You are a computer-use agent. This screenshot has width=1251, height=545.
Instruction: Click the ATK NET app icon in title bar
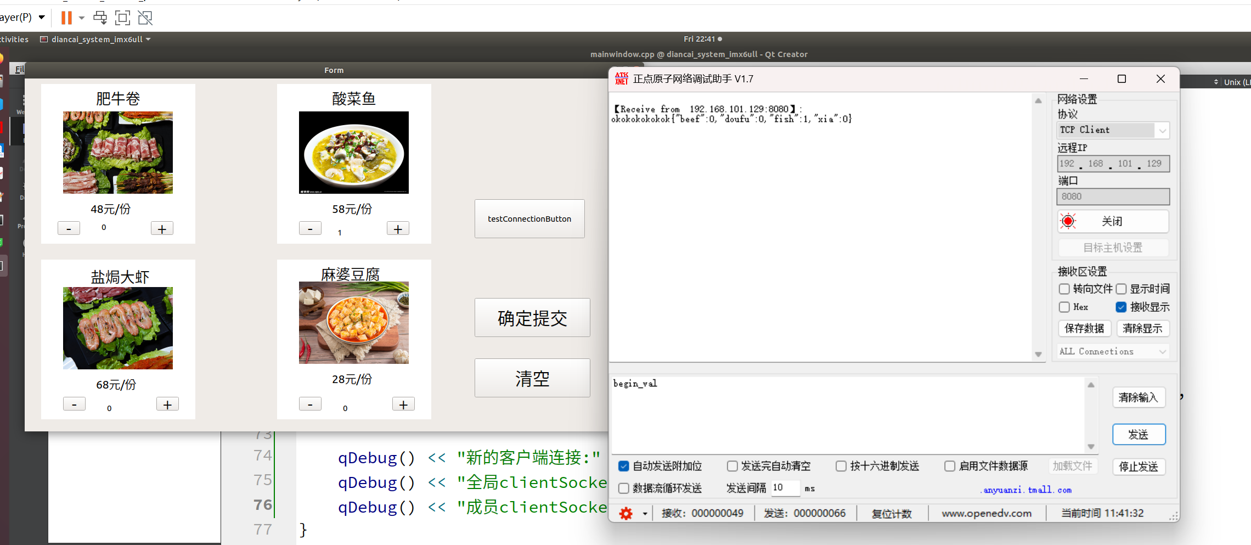click(621, 78)
